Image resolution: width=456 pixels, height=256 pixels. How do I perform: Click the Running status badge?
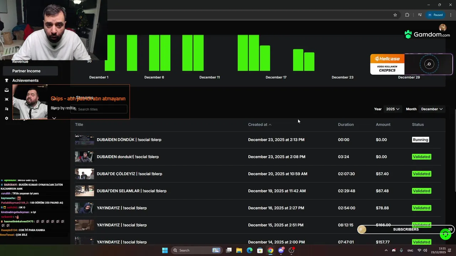[420, 140]
